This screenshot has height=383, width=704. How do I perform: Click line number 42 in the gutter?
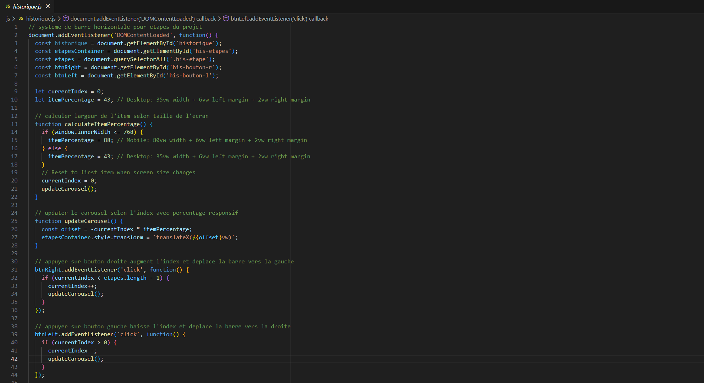14,359
